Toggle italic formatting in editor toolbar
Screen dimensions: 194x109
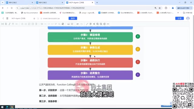[x=9, y=24]
